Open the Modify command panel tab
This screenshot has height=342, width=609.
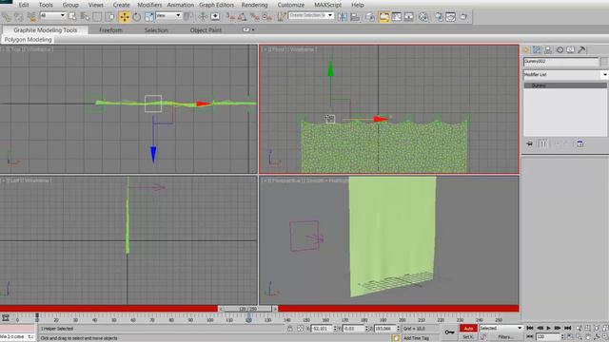(537, 50)
